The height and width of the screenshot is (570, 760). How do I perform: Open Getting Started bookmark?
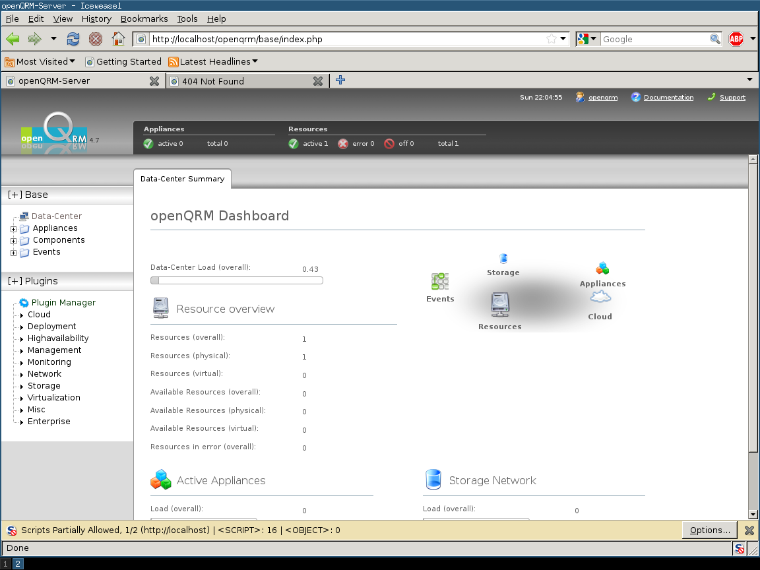pos(123,61)
